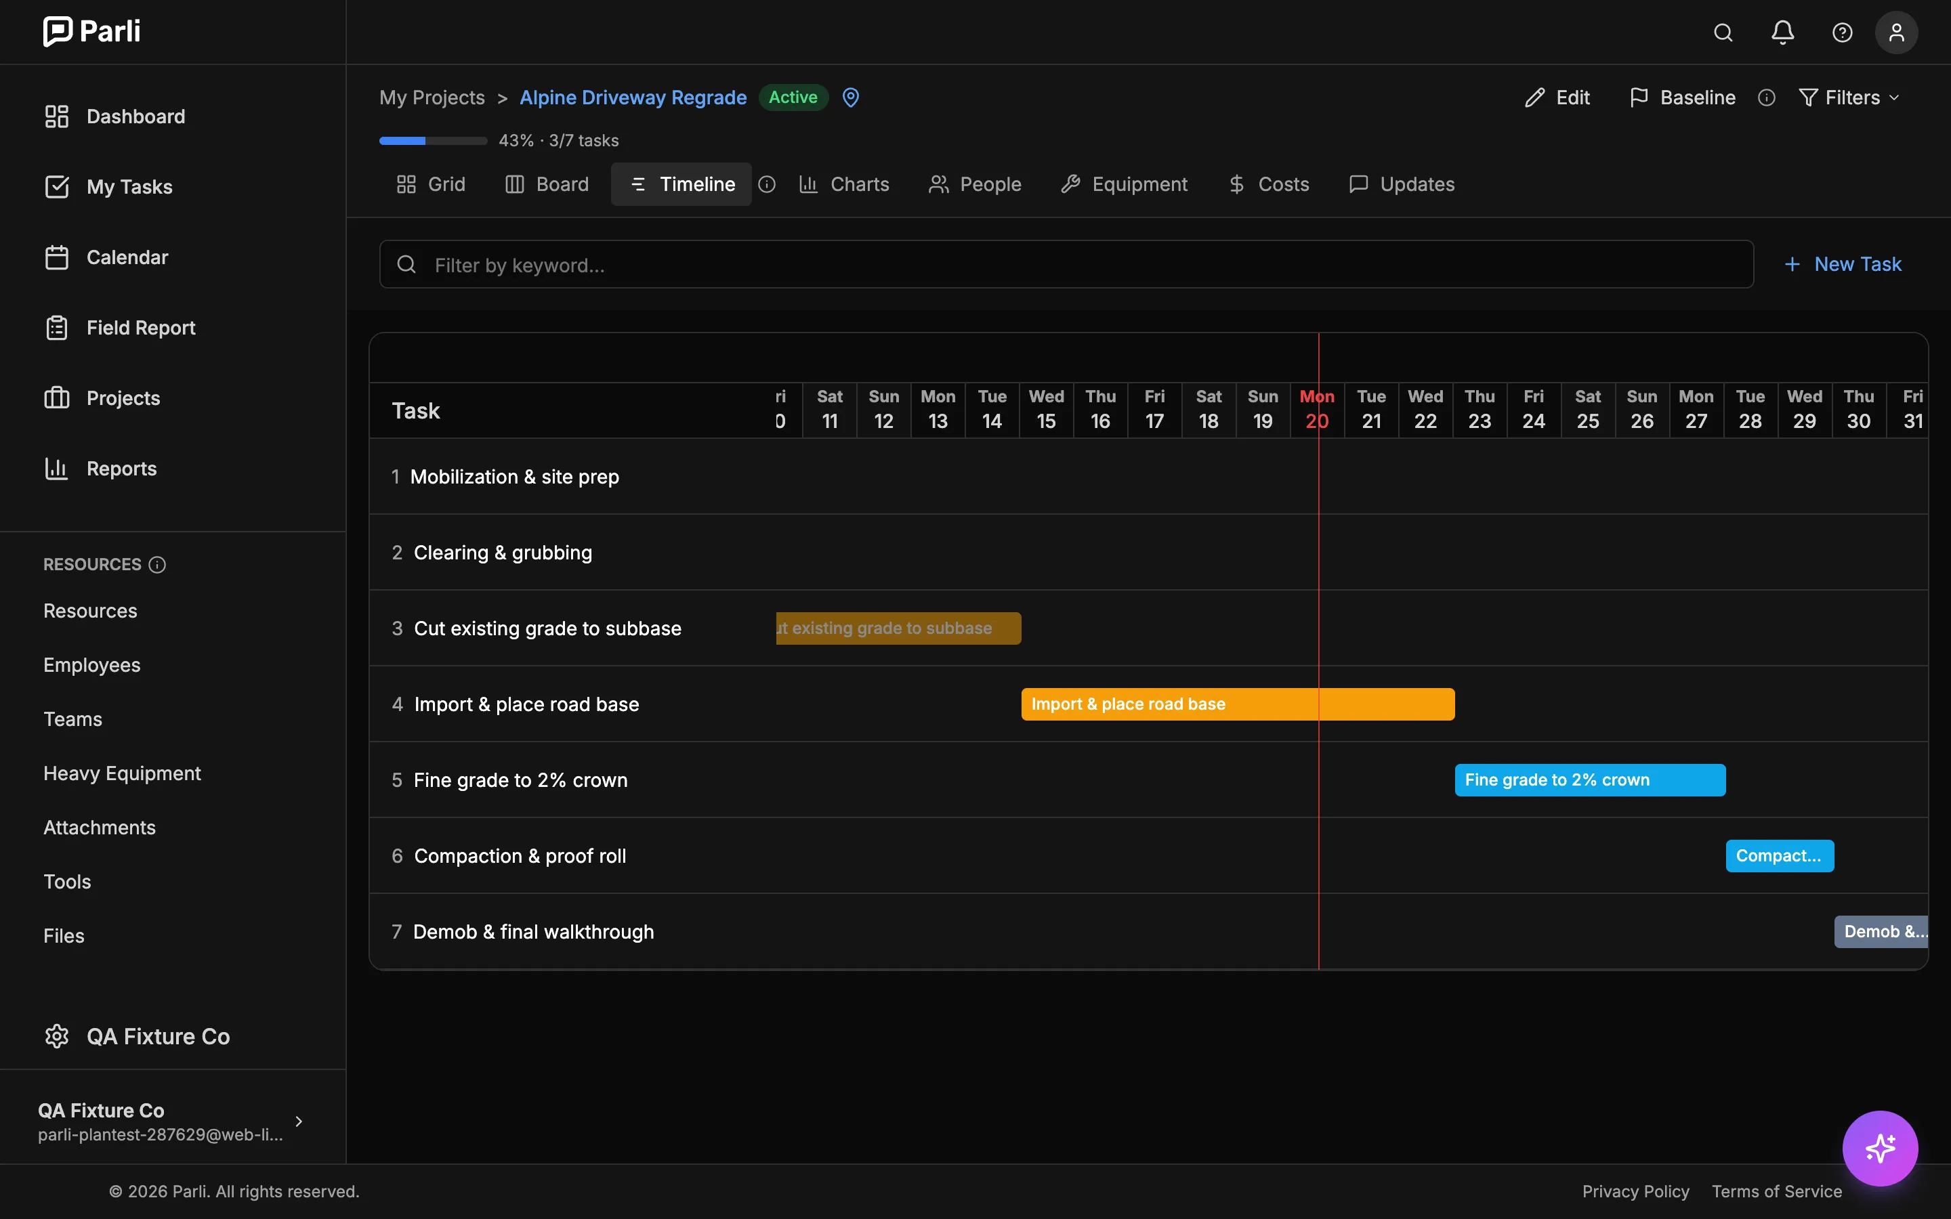The image size is (1951, 1219).
Task: Open Tools in the sidebar
Action: pos(67,881)
